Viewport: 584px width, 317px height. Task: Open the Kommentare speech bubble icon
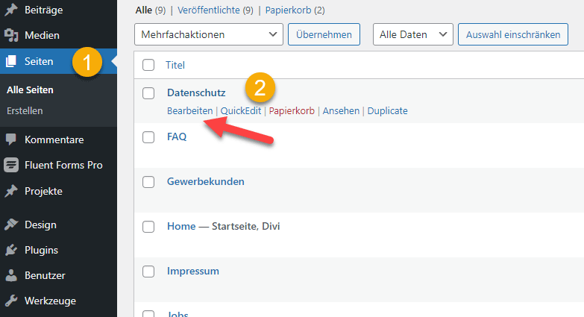(x=11, y=139)
